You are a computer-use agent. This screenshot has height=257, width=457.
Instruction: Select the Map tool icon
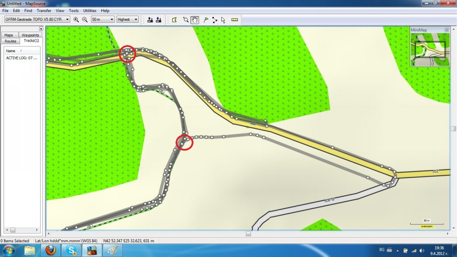point(174,20)
